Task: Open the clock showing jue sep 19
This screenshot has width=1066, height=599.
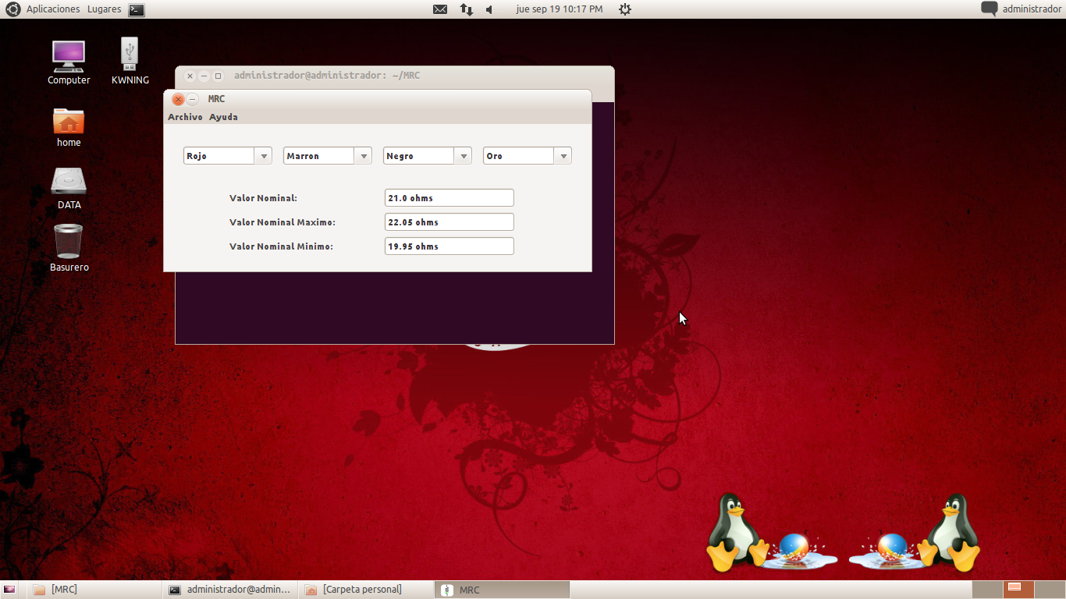Action: 560,9
